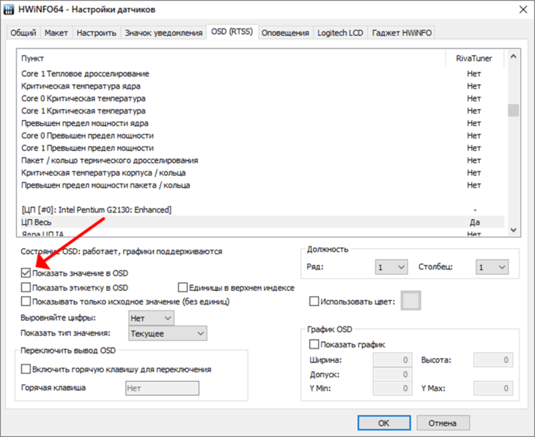This screenshot has height=437, width=535.
Task: Select Core 1 Превышен предел мощности row
Action: coord(262,148)
